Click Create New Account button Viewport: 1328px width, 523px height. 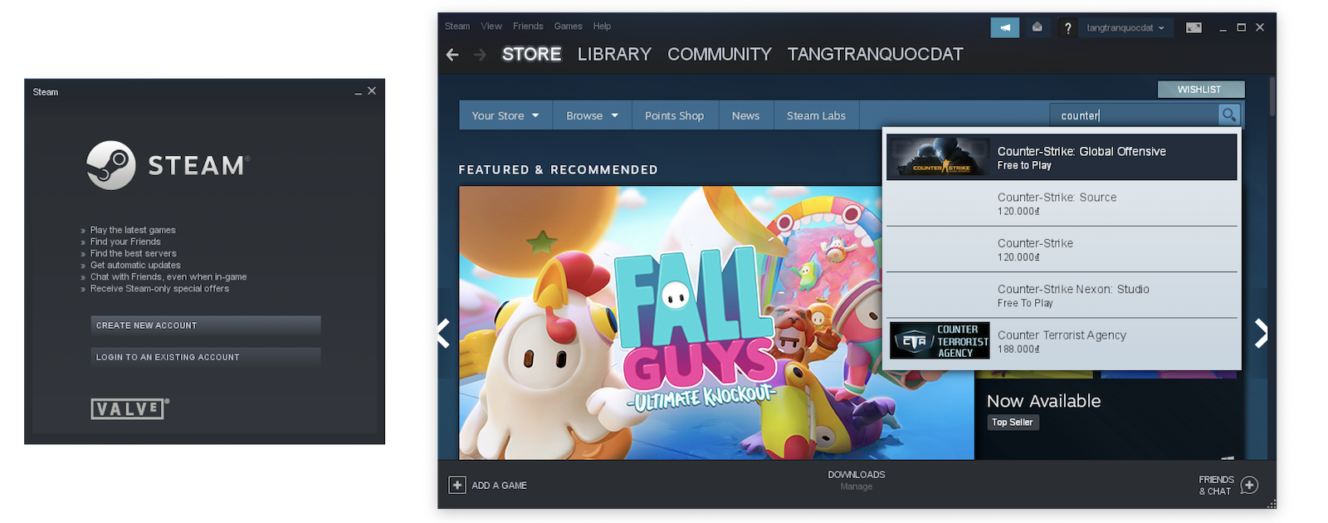205,325
